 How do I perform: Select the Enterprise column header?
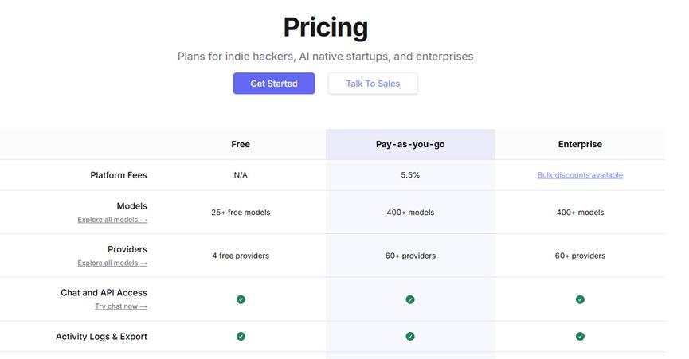click(580, 144)
